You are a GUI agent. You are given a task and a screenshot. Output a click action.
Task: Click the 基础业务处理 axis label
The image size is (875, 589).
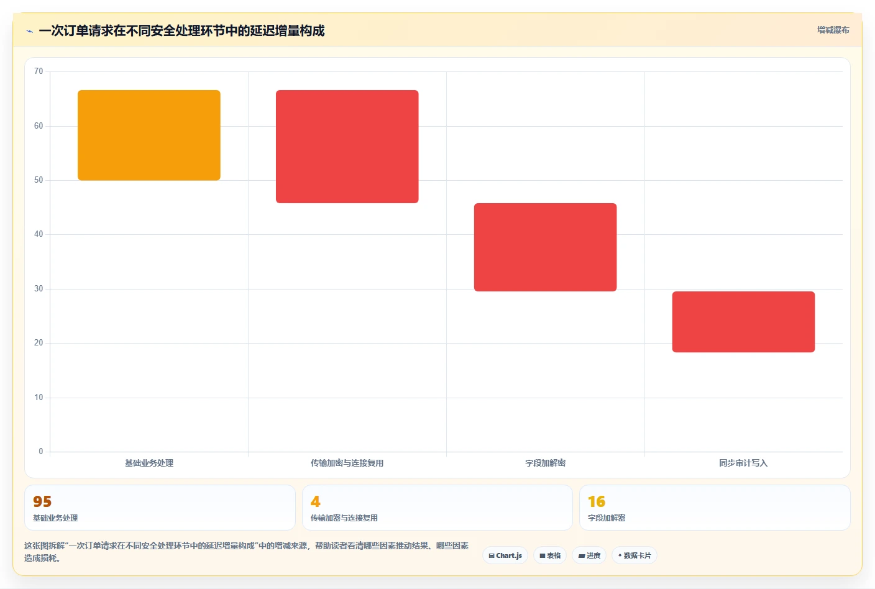pyautogui.click(x=149, y=463)
